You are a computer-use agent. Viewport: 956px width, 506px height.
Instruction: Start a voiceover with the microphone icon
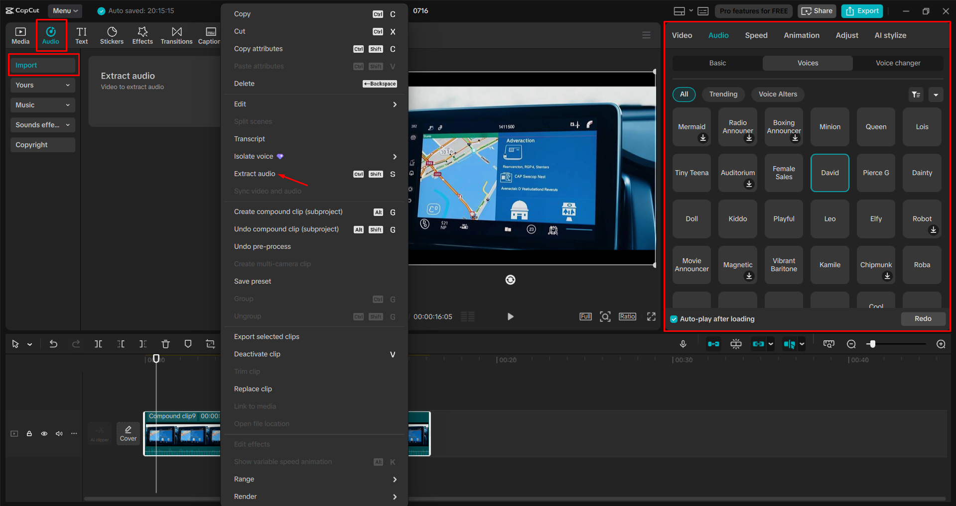(x=683, y=343)
